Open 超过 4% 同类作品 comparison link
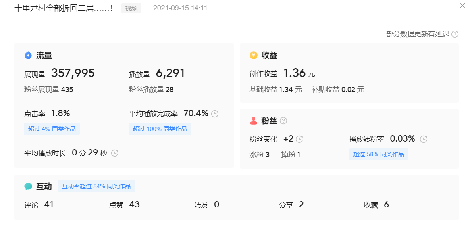 click(52, 129)
